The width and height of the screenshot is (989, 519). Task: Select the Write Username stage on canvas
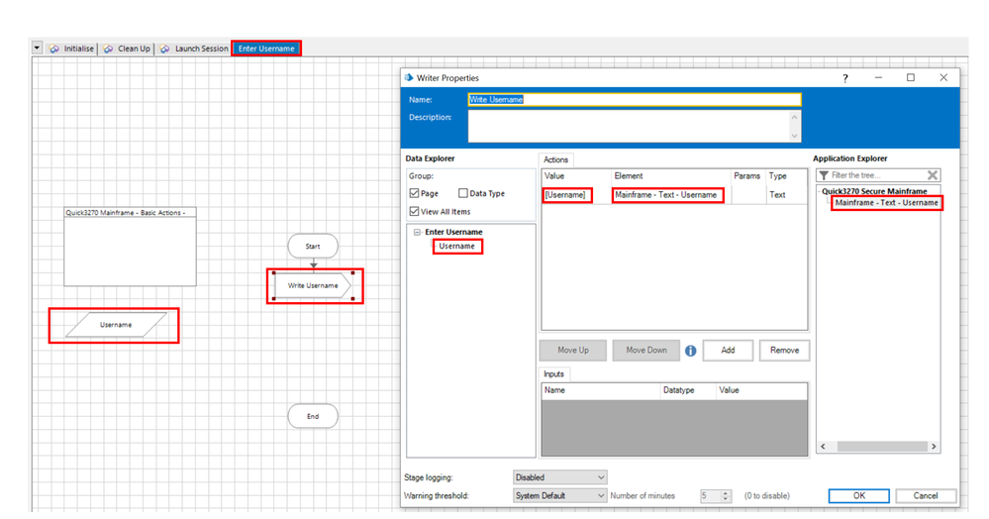pos(313,286)
